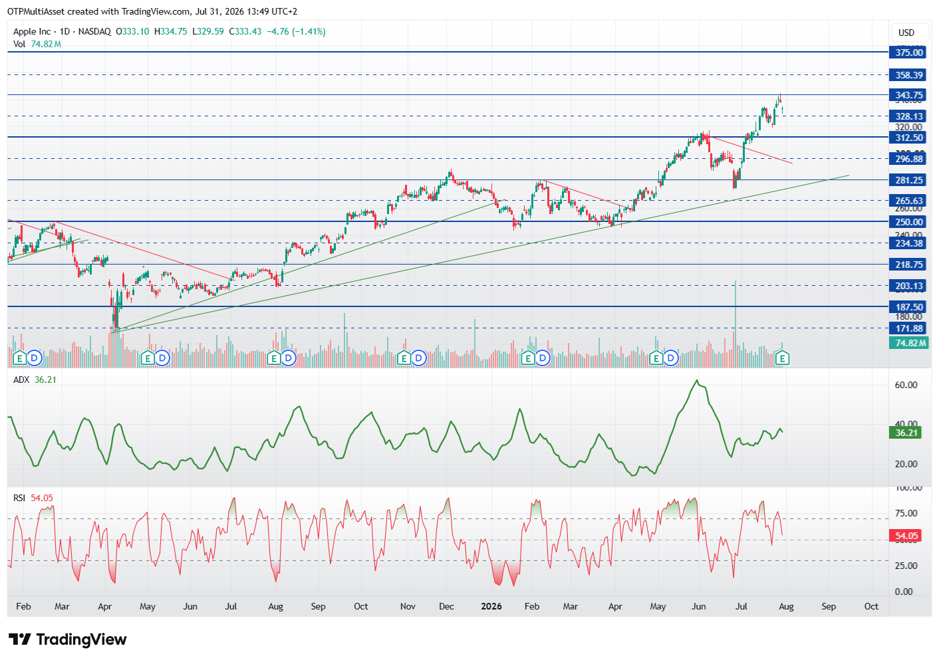Click the dividend D marker near May 2025
Screen dimensions: 939x662
coord(162,358)
